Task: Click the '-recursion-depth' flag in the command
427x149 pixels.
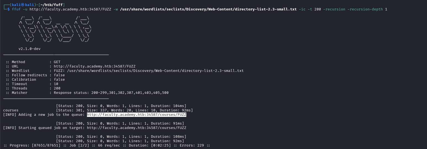Action: pyautogui.click(x=365, y=9)
